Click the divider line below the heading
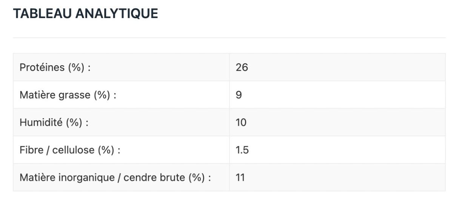 point(229,38)
